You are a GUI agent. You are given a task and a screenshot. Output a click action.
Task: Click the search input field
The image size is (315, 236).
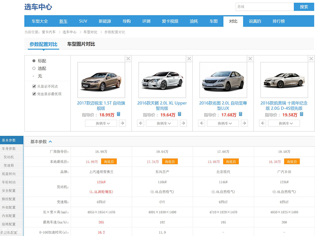click(264, 7)
